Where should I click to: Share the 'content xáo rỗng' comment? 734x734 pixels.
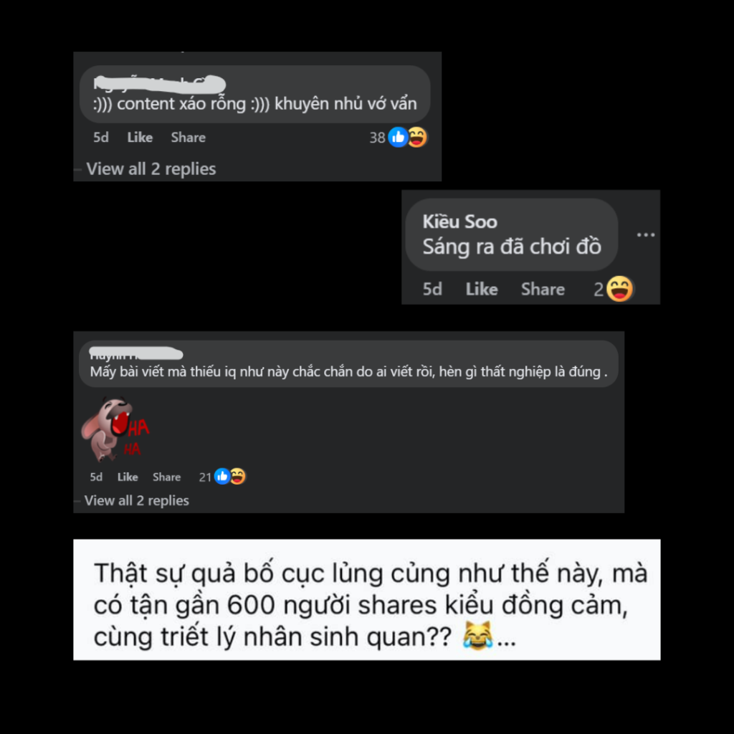[189, 137]
